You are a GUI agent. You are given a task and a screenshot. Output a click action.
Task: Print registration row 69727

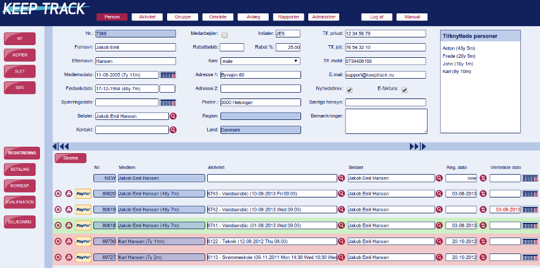point(69,257)
